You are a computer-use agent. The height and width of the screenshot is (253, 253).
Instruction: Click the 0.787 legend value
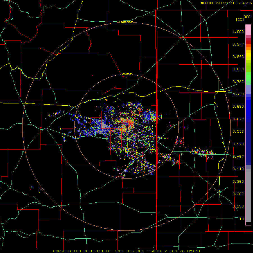tap(238, 82)
